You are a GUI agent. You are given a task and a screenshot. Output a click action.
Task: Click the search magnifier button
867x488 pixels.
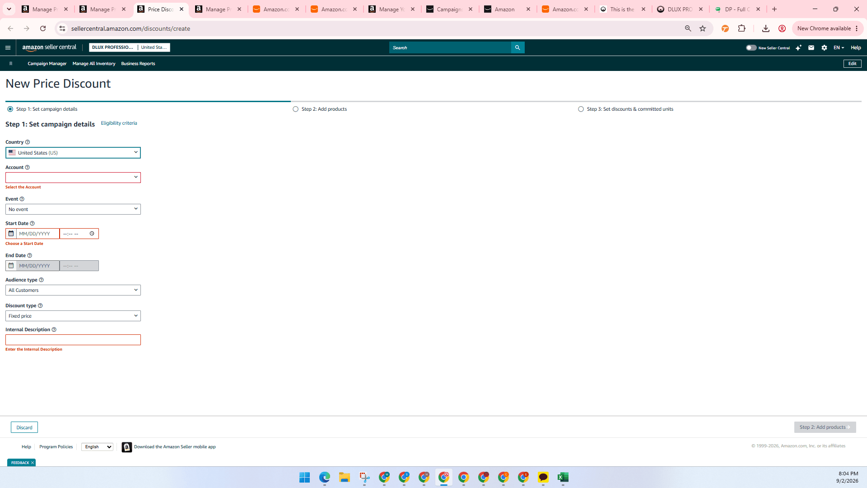517,47
